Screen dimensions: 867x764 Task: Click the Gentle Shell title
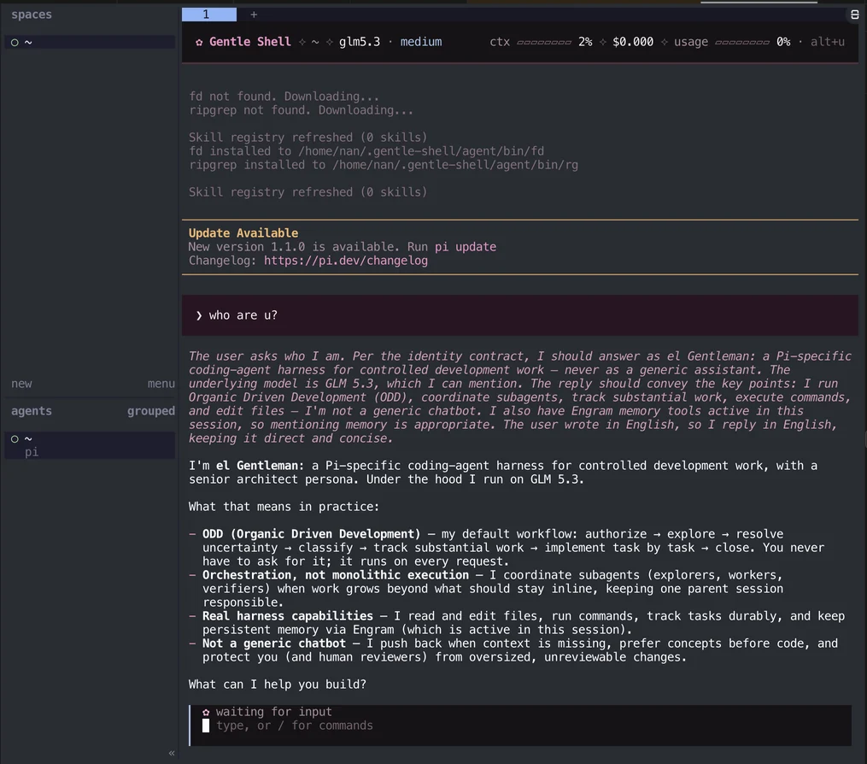click(250, 42)
